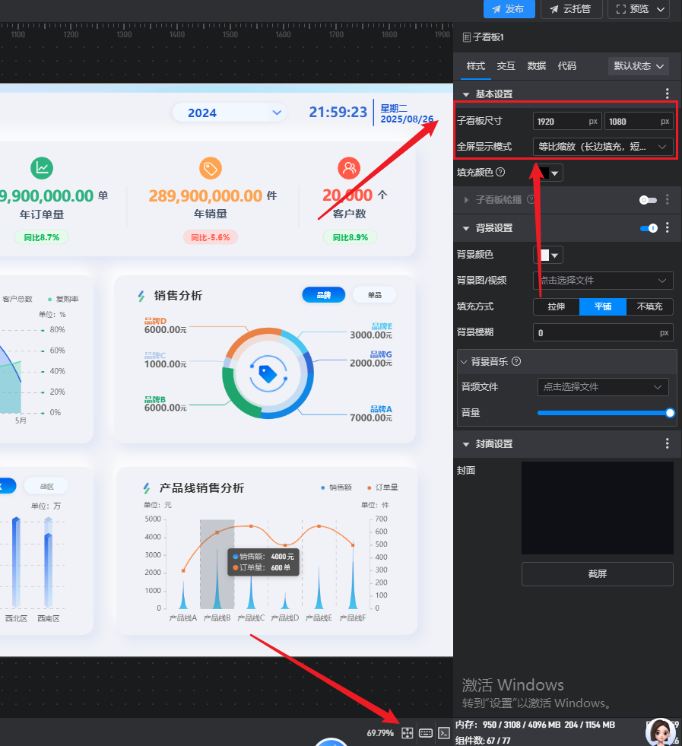
Task: Click the 截屏 screenshot button
Action: pos(597,574)
